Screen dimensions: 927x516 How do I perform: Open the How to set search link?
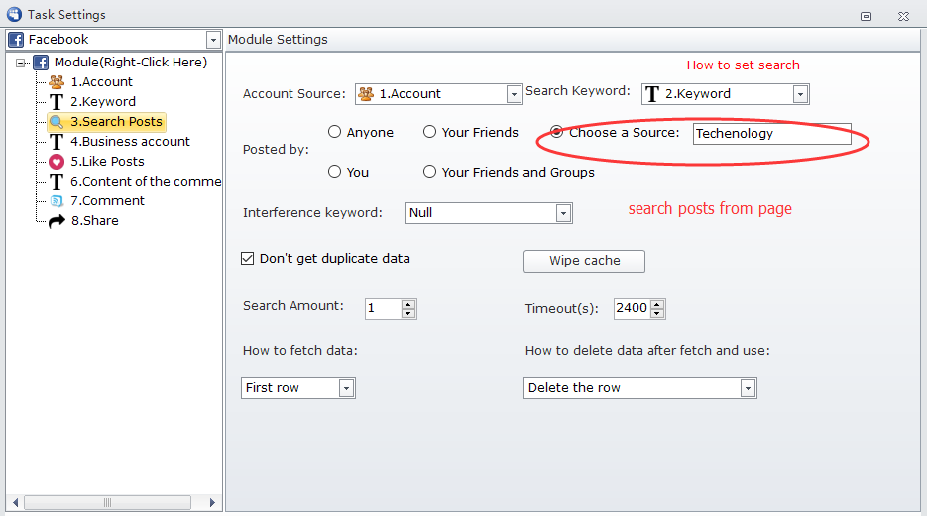743,65
